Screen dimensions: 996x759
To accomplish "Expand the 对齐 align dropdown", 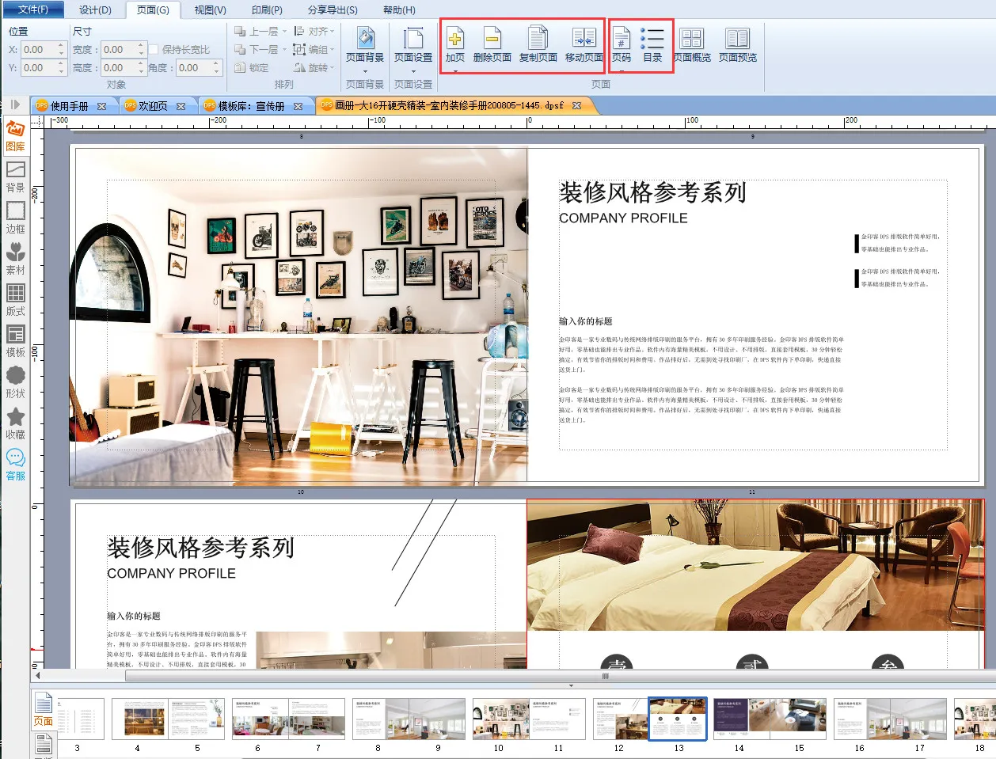I will pos(333,31).
